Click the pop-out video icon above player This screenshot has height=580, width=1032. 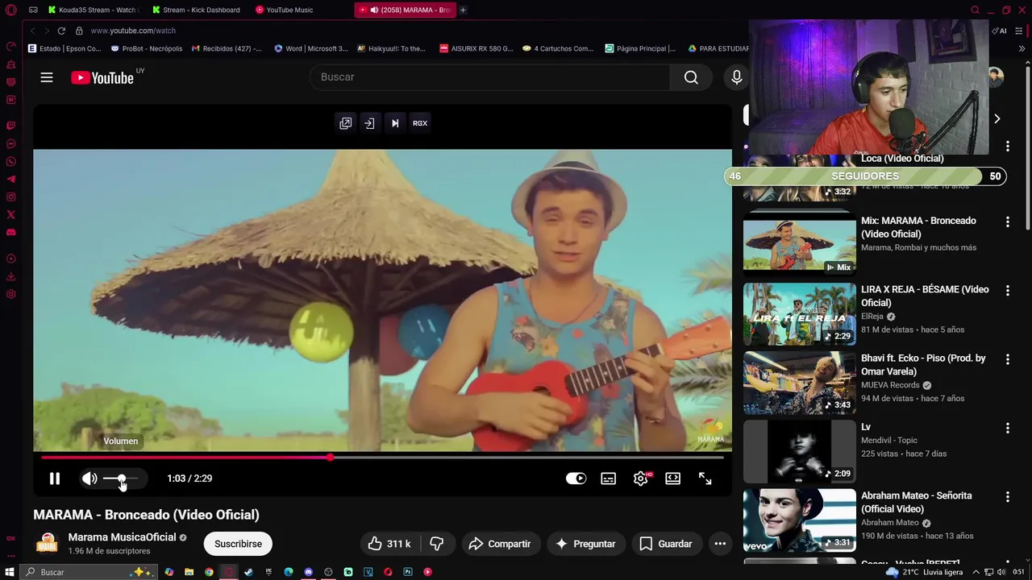click(346, 123)
